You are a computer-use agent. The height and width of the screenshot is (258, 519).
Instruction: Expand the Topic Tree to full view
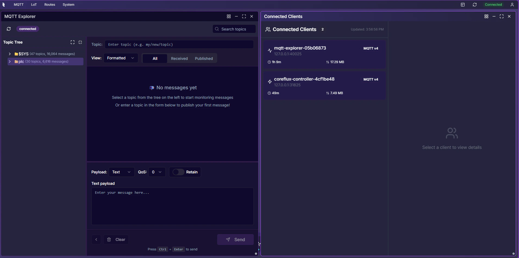[x=72, y=42]
